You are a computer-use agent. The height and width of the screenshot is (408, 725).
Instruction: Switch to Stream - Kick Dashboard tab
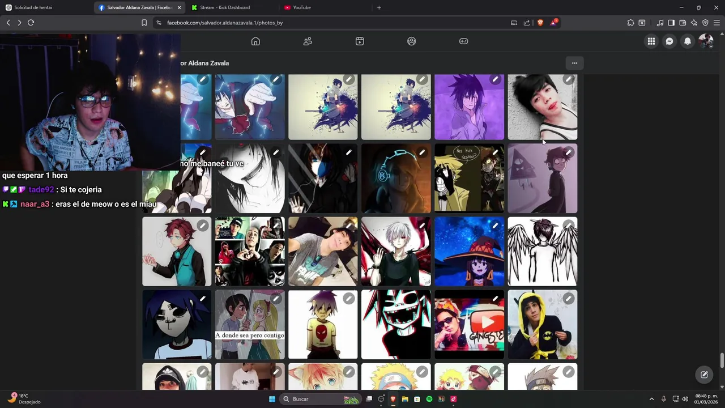tap(232, 7)
